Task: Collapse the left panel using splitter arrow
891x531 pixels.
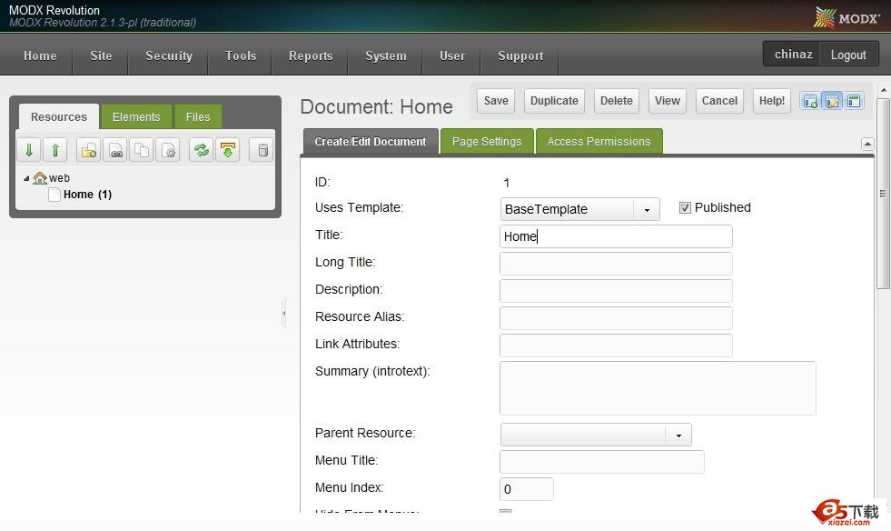Action: pyautogui.click(x=283, y=313)
